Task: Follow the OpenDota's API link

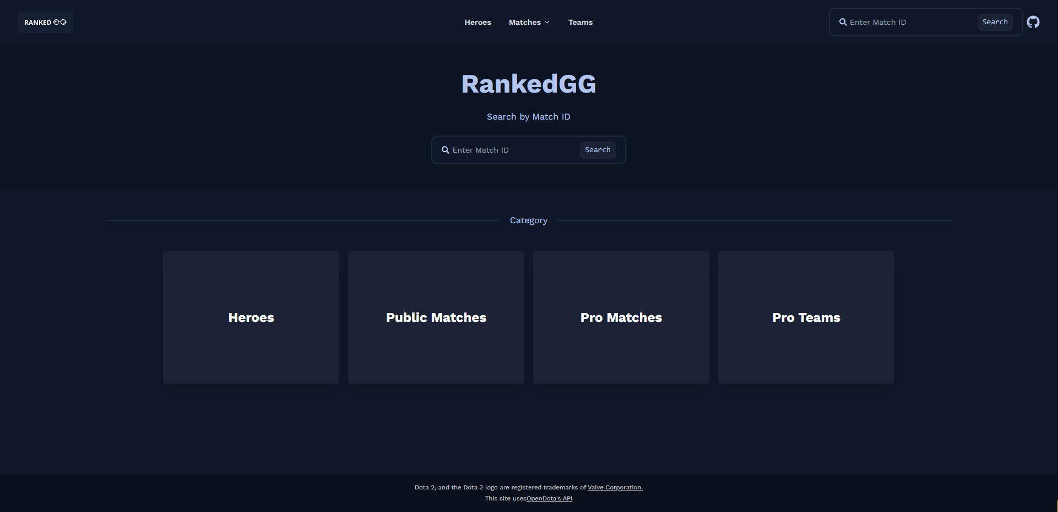Action: pos(549,498)
